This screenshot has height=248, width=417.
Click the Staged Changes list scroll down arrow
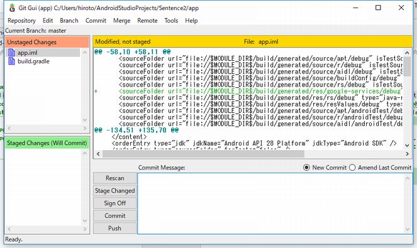[85, 220]
